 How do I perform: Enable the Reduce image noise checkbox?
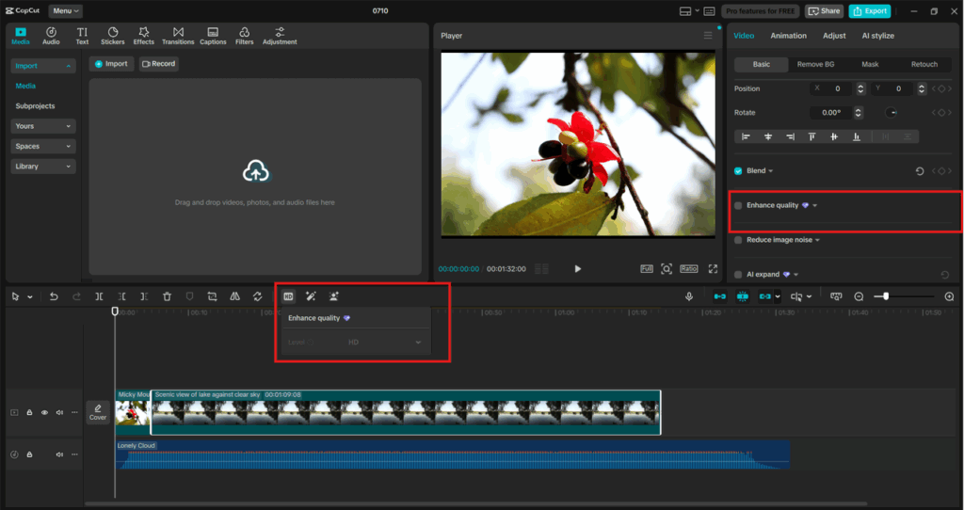(x=738, y=240)
